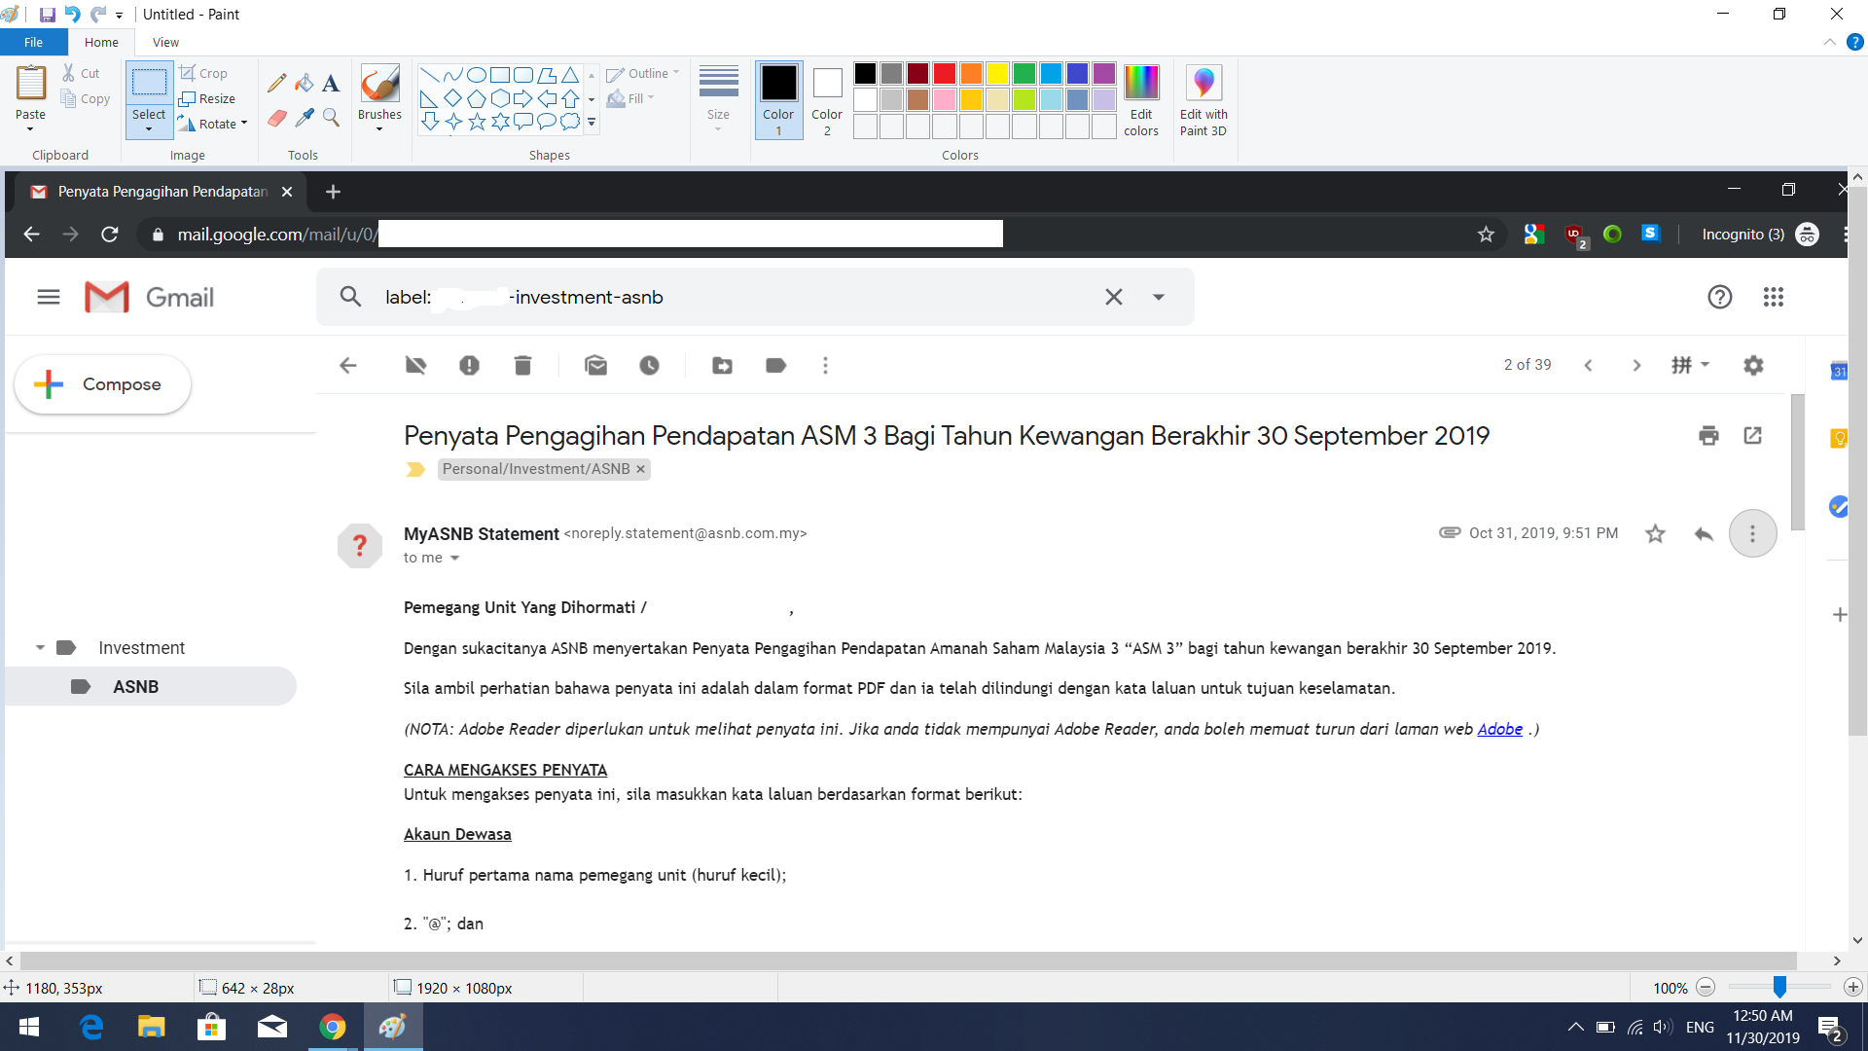This screenshot has width=1868, height=1051.
Task: Click the Paste clipboard icon
Action: pyautogui.click(x=30, y=84)
